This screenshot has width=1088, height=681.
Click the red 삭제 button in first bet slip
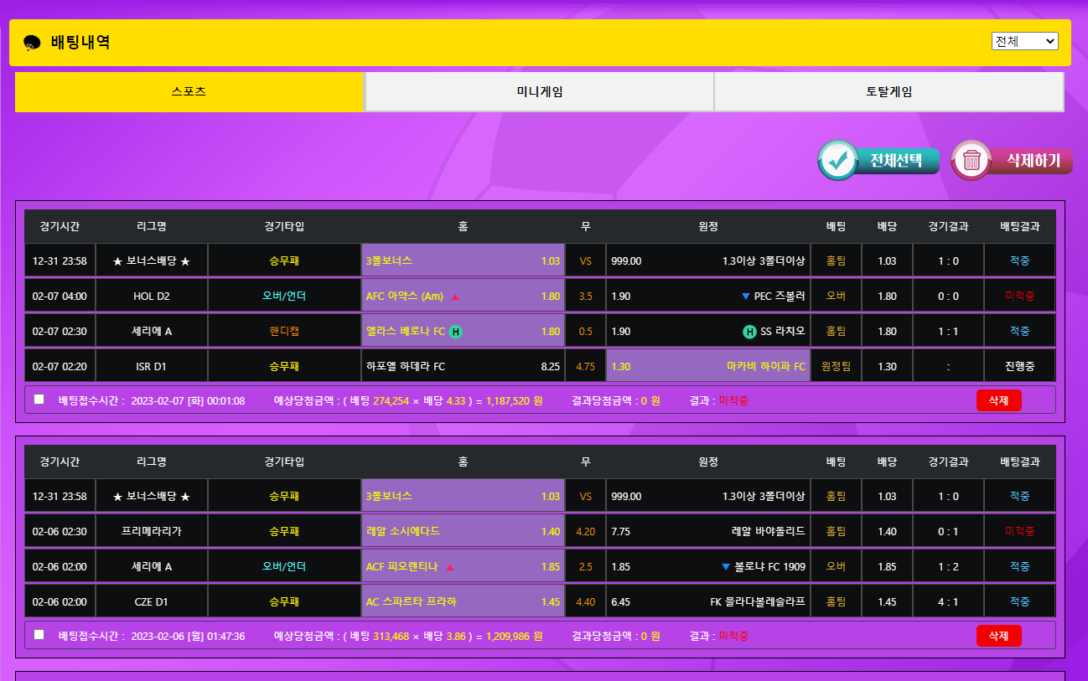(998, 400)
